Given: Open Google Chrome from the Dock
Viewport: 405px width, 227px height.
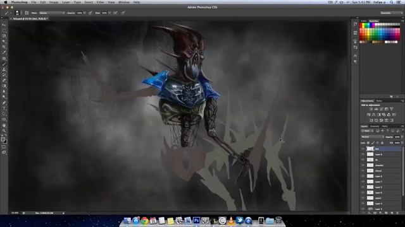Looking at the screenshot, I should (144, 221).
